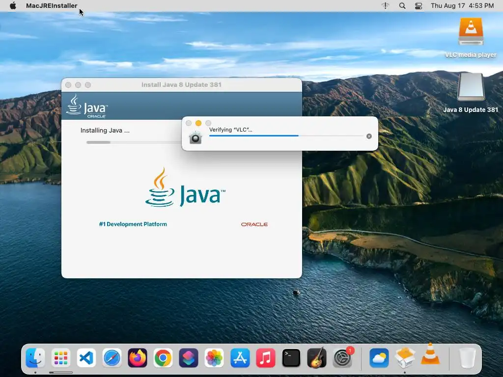The image size is (503, 377).
Task: Click the Verifying "VLC"... label
Action: (231, 130)
